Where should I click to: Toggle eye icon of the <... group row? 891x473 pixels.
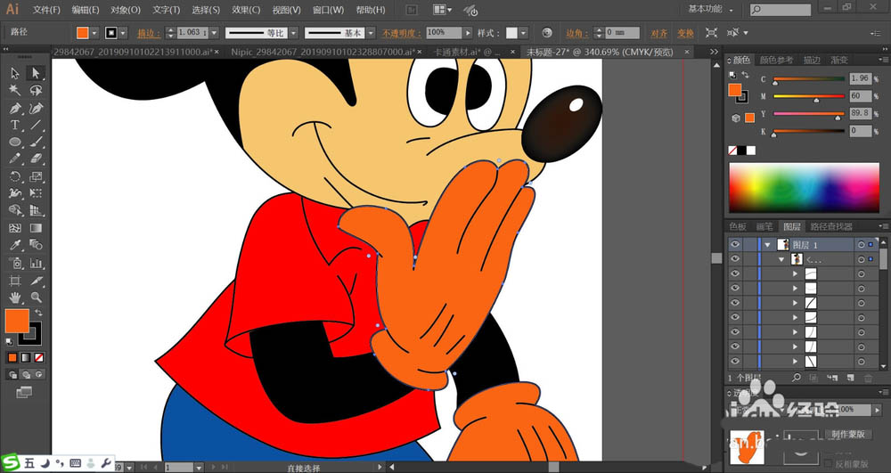(735, 259)
